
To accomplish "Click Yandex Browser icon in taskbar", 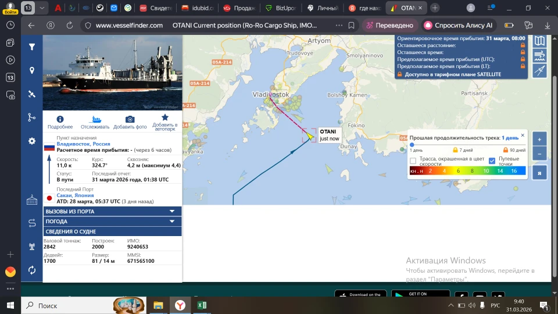I will pos(180,305).
